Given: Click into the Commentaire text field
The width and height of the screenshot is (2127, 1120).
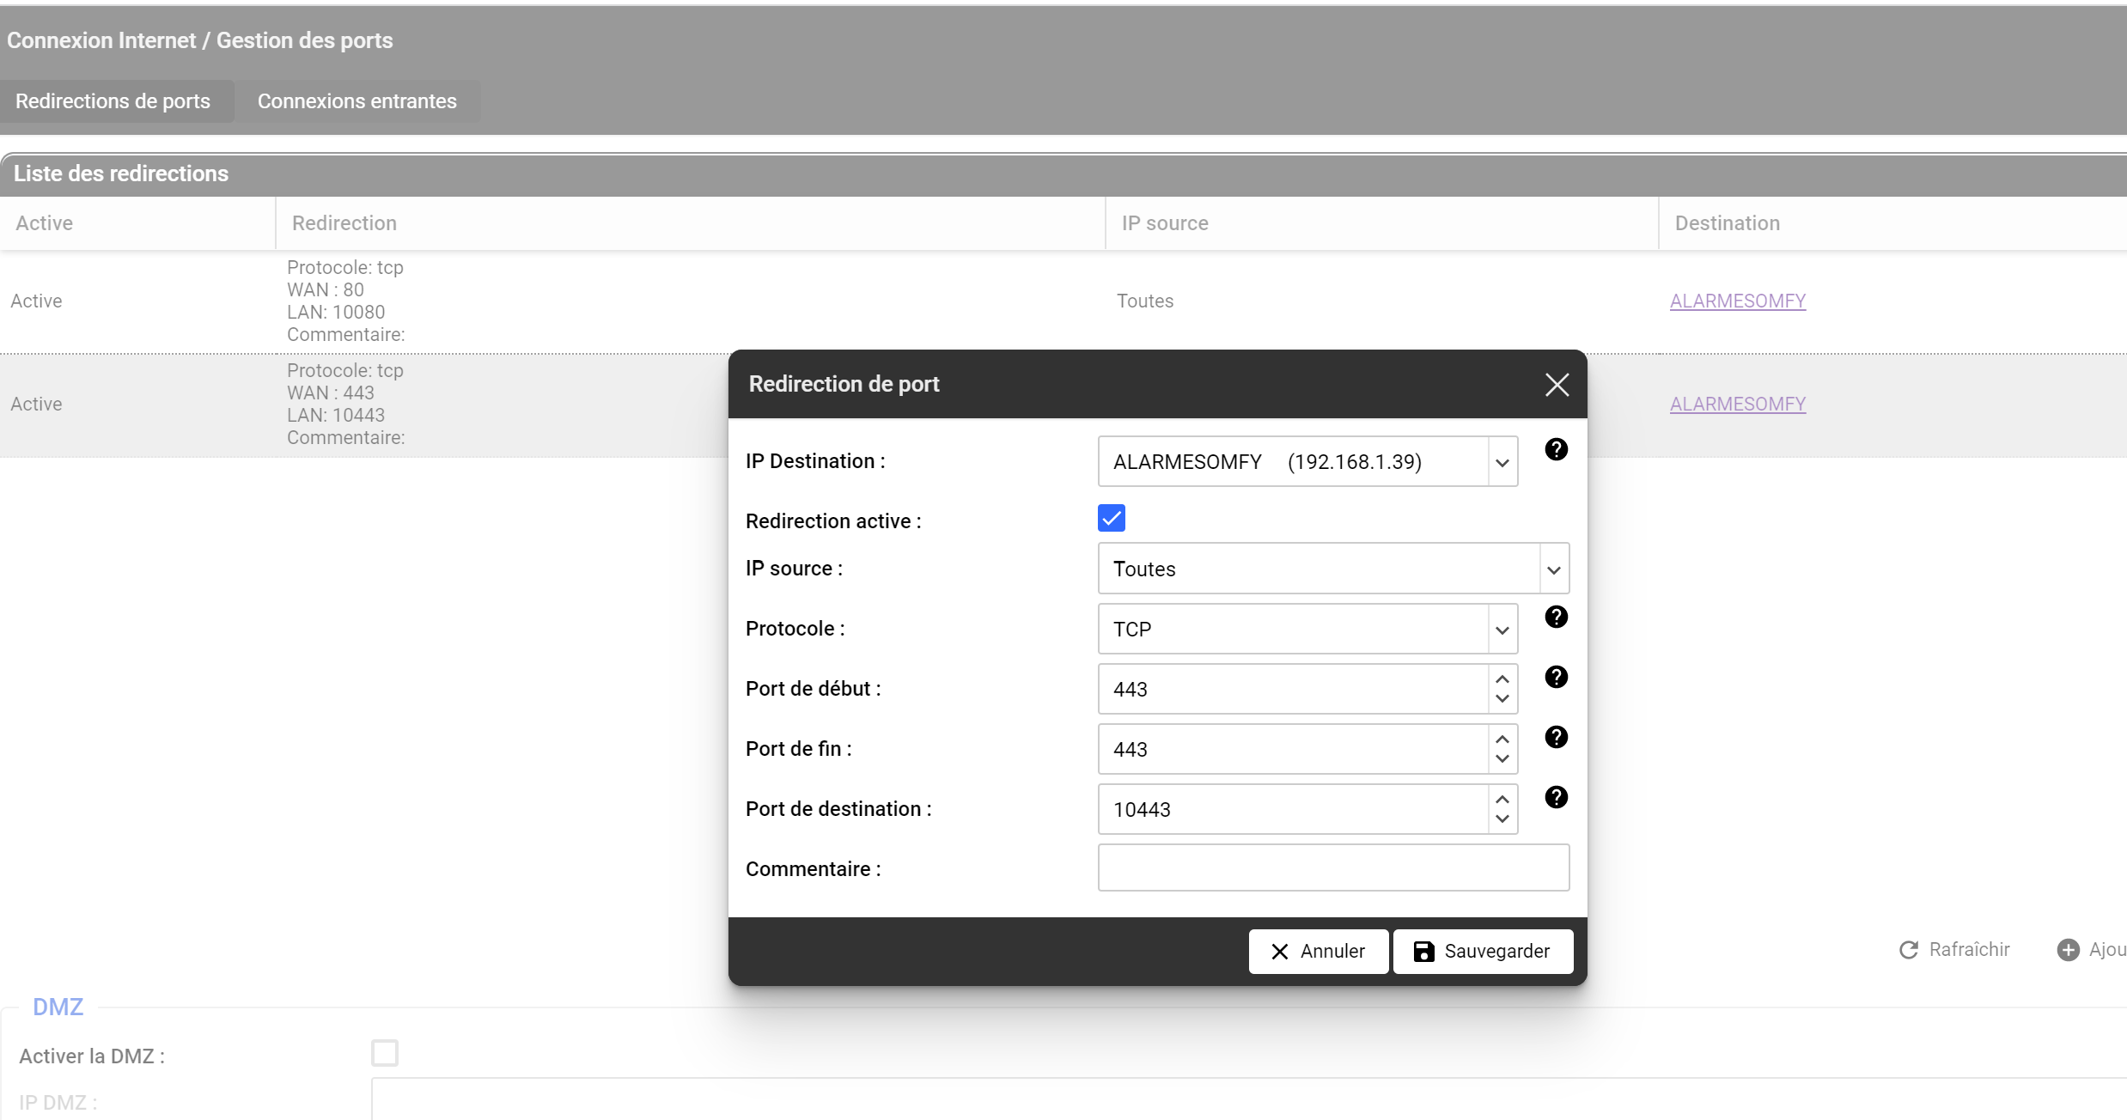Looking at the screenshot, I should pyautogui.click(x=1332, y=867).
